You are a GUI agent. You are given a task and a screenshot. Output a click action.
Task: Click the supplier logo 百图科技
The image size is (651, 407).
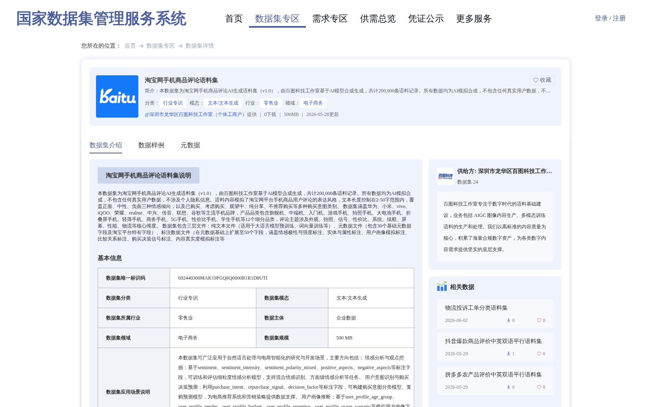coord(446,176)
